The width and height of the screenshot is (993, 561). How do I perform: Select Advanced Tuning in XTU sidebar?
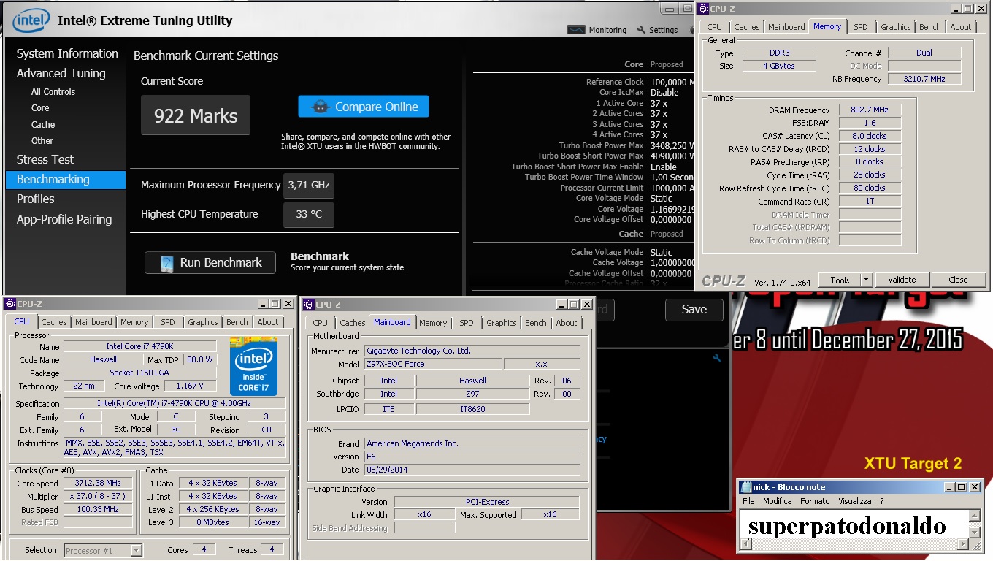tap(61, 73)
